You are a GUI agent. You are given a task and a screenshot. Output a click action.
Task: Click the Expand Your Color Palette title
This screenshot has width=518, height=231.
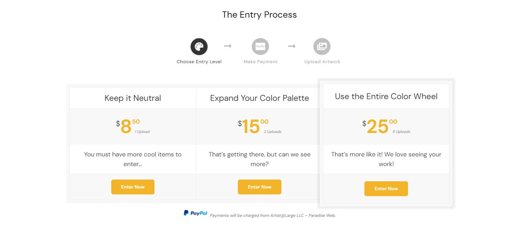tap(259, 98)
